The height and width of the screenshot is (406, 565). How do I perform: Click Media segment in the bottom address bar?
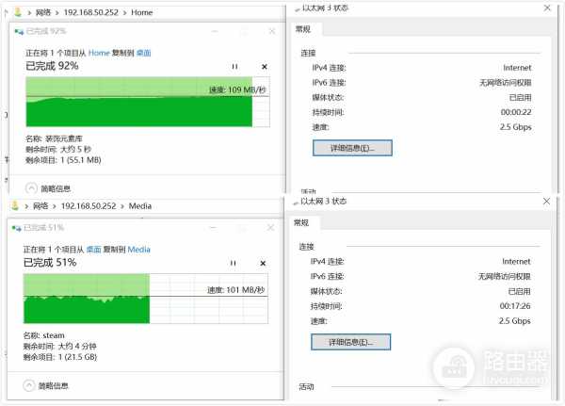click(x=139, y=206)
